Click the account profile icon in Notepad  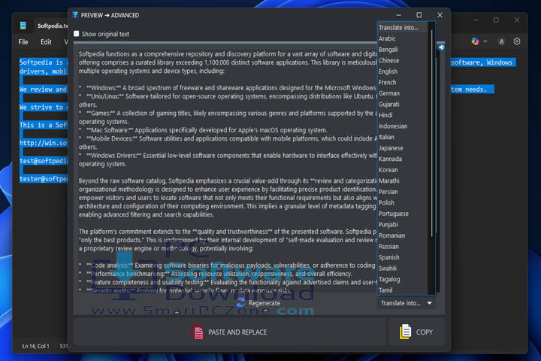click(x=501, y=42)
